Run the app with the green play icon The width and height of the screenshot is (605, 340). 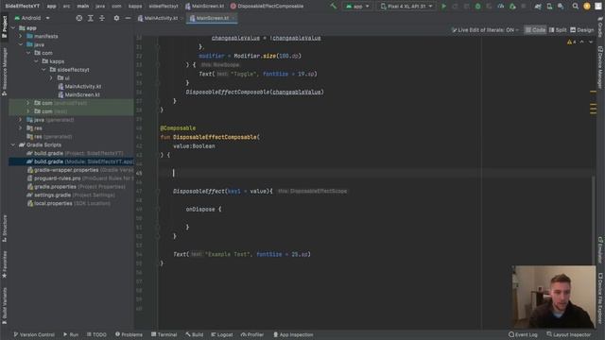[443, 7]
